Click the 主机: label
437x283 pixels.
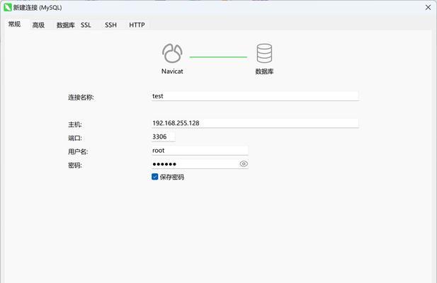75,125
